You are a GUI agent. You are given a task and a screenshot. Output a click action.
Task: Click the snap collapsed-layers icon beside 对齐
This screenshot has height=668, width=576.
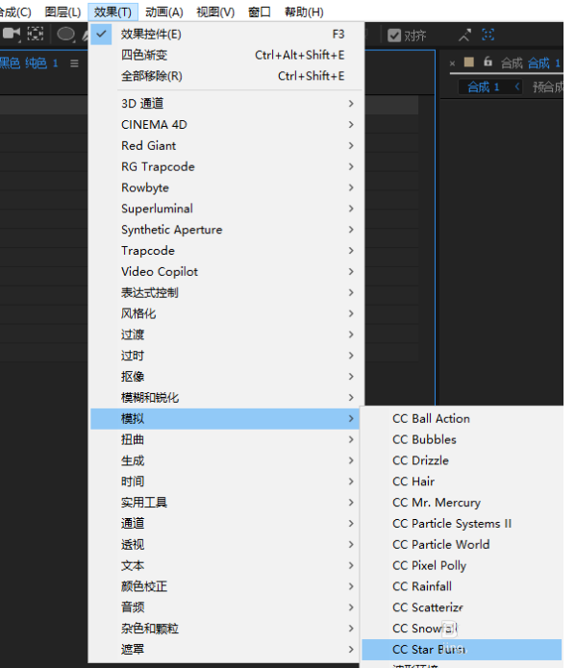(488, 35)
